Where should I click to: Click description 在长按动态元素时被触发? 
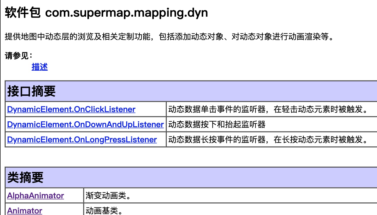coord(321,140)
